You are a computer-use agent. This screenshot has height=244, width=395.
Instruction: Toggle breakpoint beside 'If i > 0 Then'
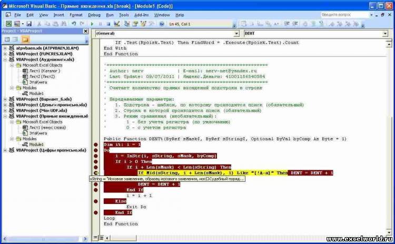[96, 162]
